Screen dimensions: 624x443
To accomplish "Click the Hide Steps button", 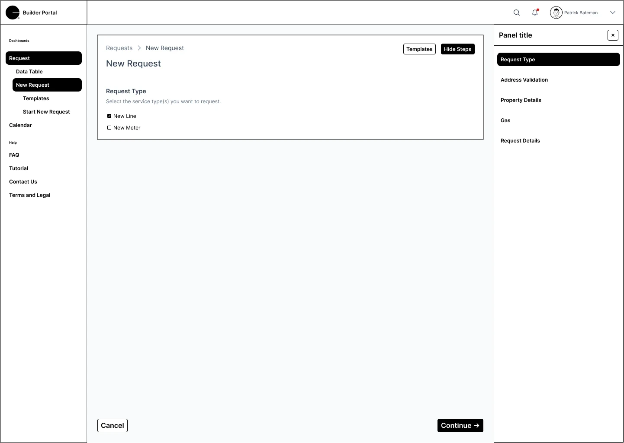I will 457,49.
